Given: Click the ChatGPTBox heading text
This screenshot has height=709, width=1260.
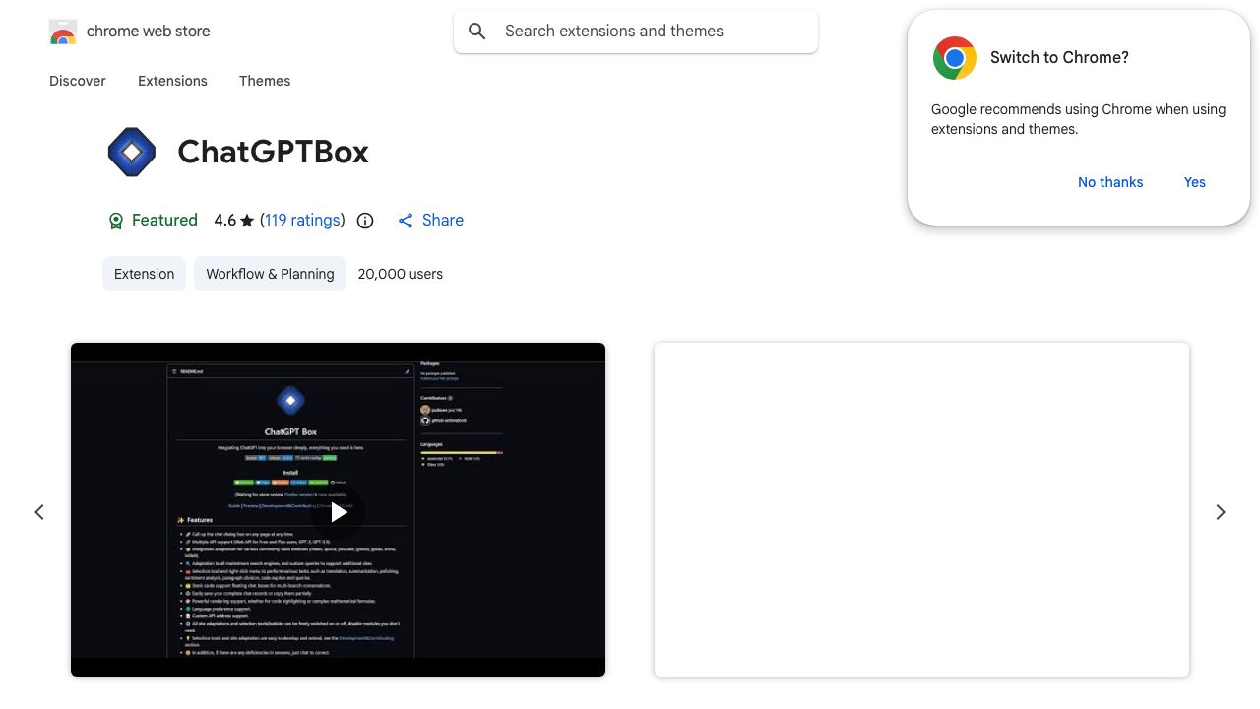Looking at the screenshot, I should [274, 152].
